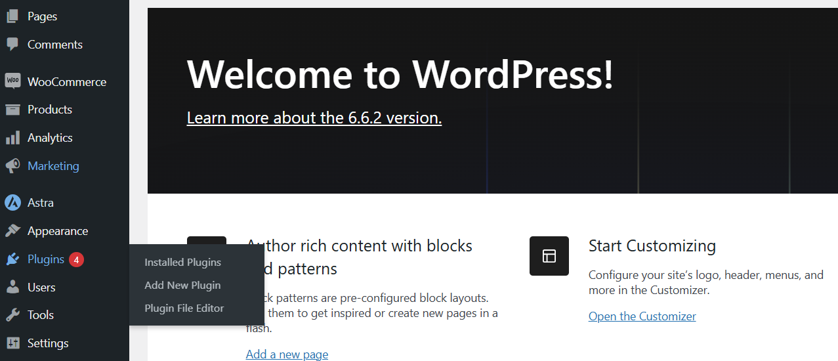The width and height of the screenshot is (838, 361).
Task: Click the WooCommerce logo icon
Action: [x=12, y=81]
